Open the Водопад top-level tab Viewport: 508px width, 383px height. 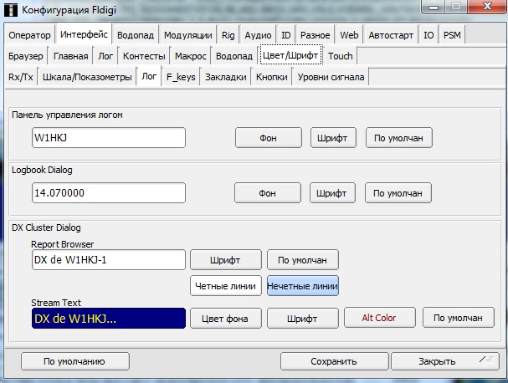coord(135,35)
